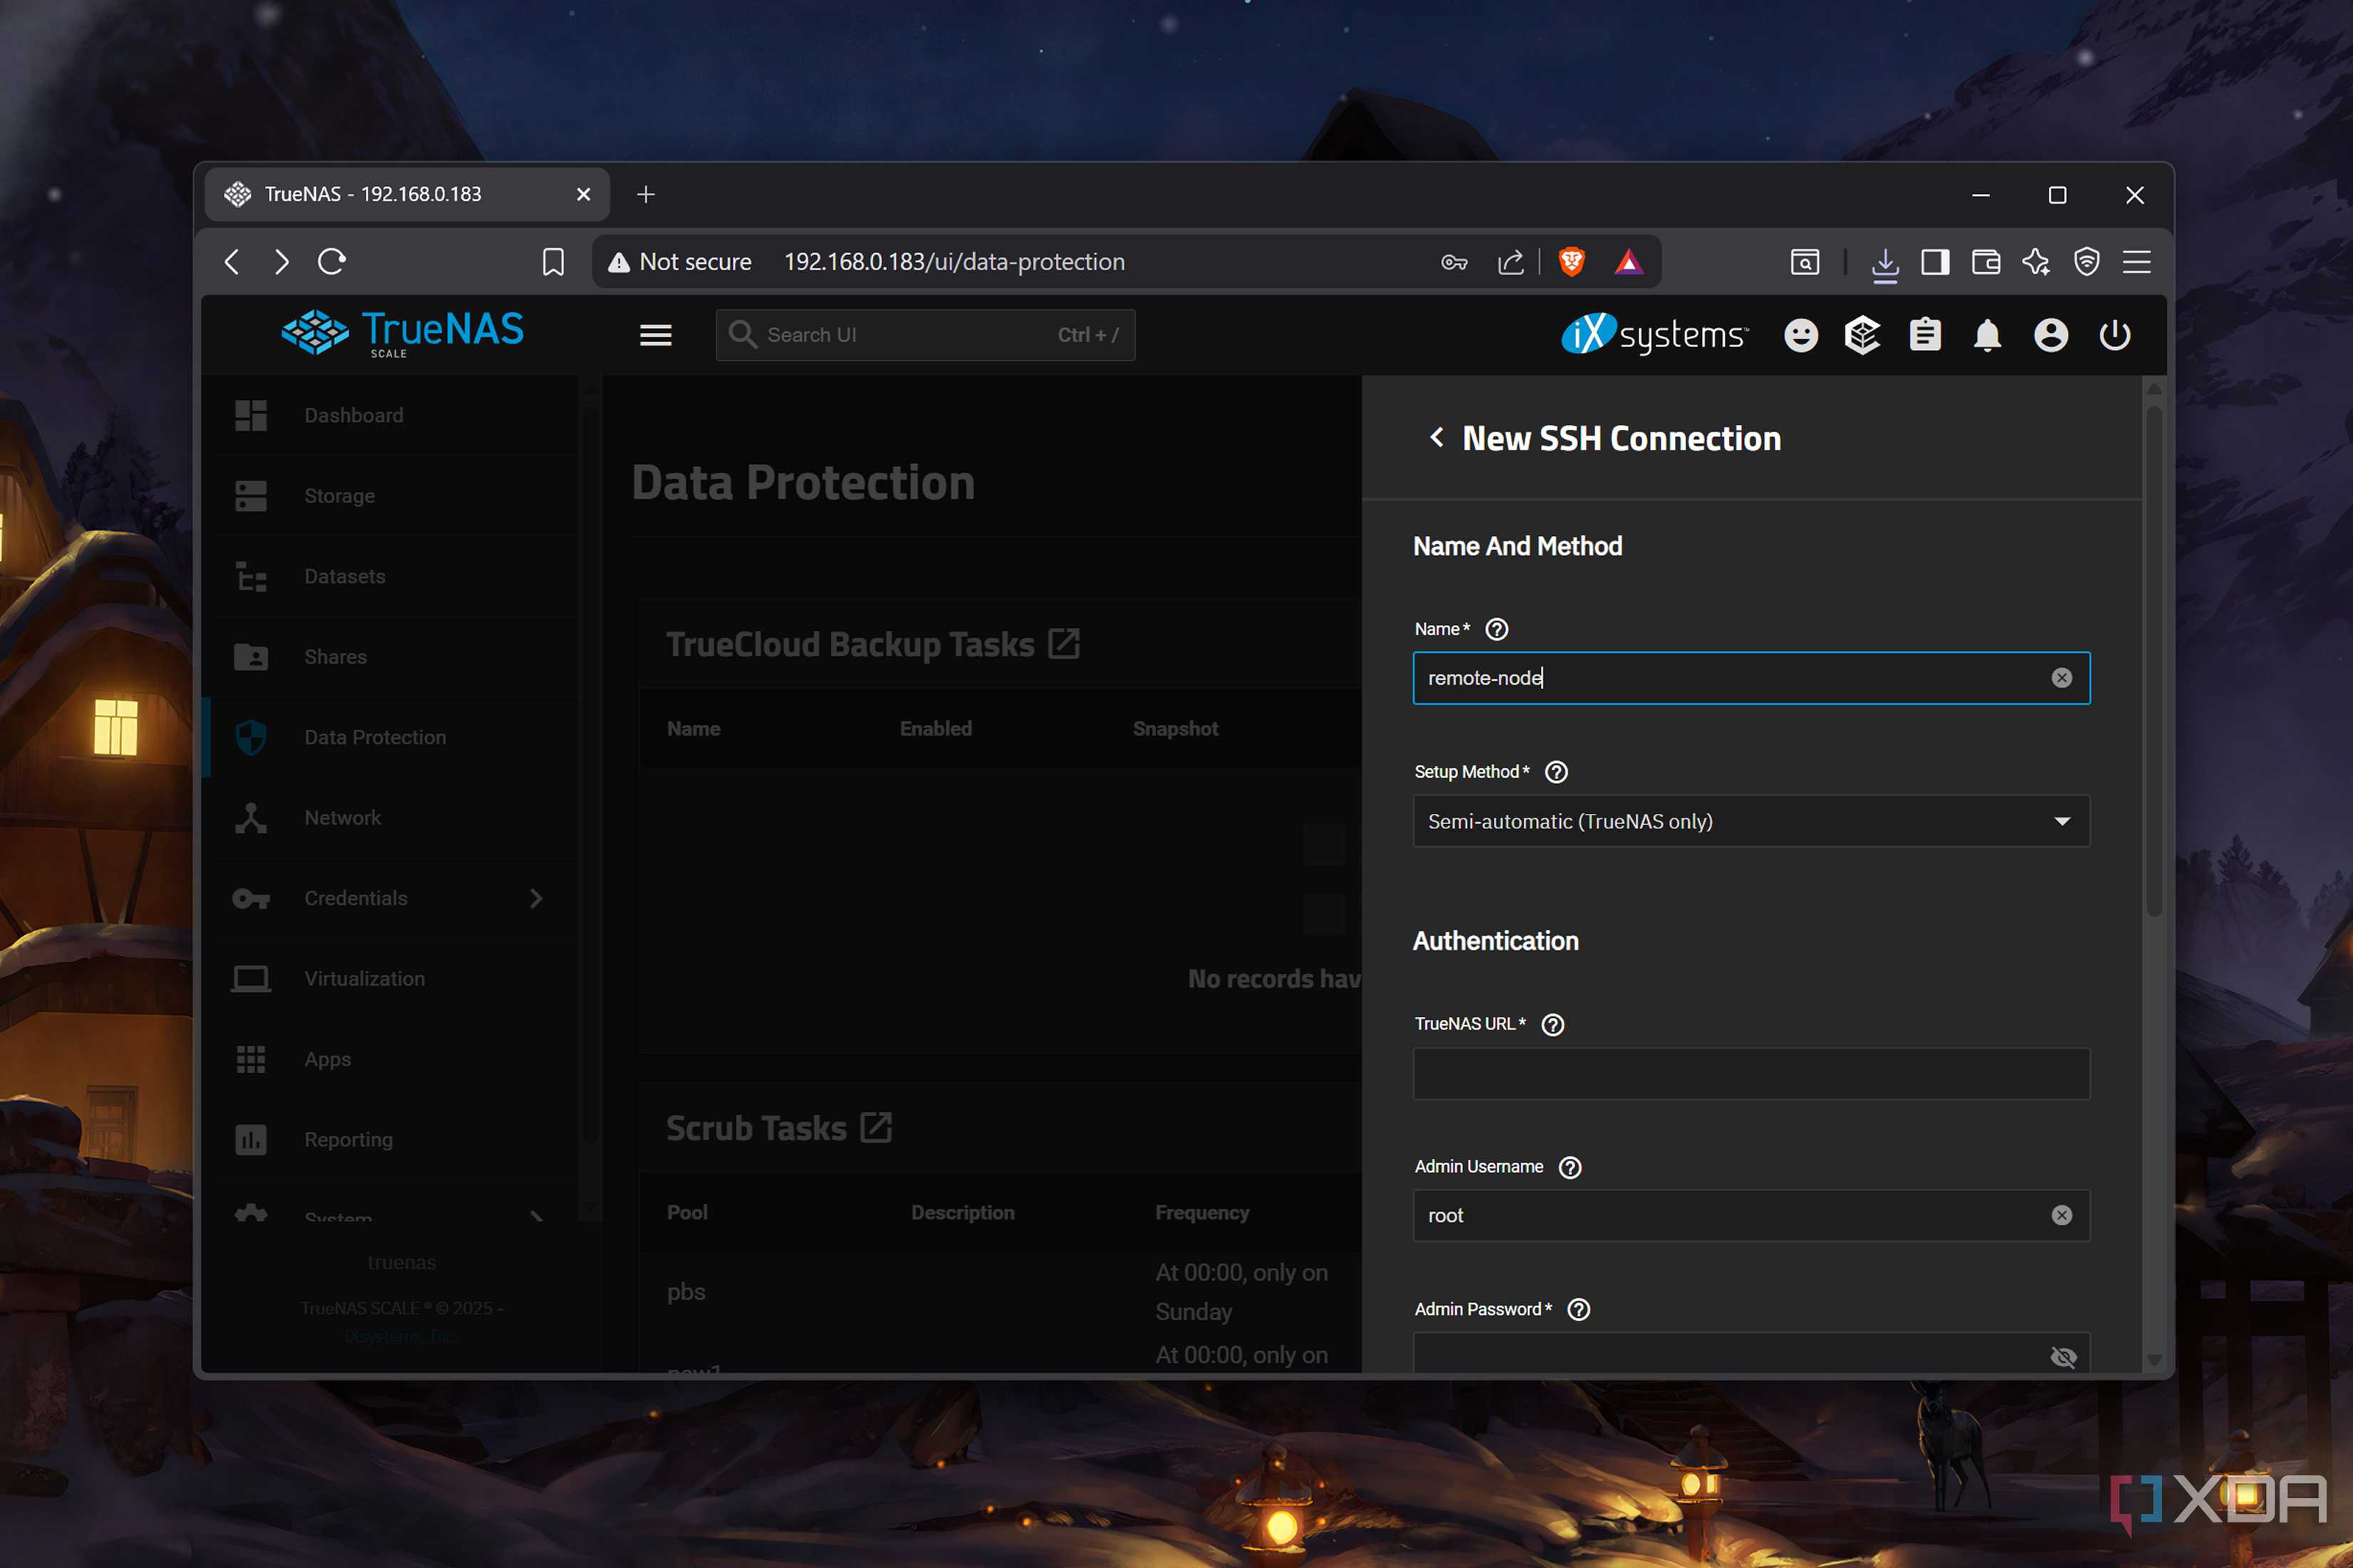This screenshot has height=1568, width=2353.
Task: Click the Brave Shields lion icon
Action: pos(1572,262)
